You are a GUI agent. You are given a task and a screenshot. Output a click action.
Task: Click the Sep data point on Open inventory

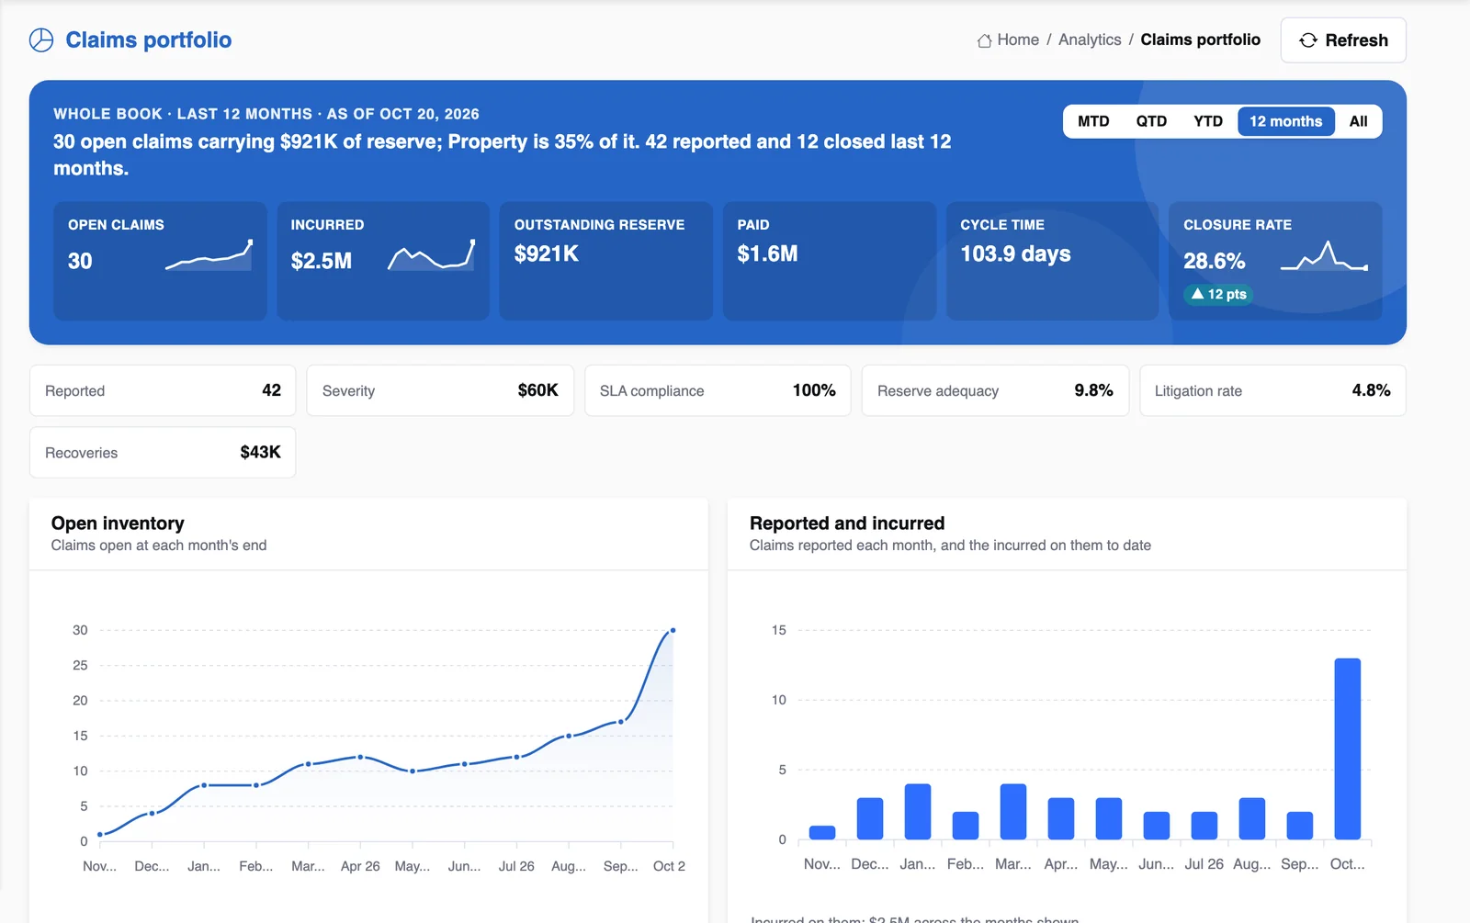click(621, 722)
